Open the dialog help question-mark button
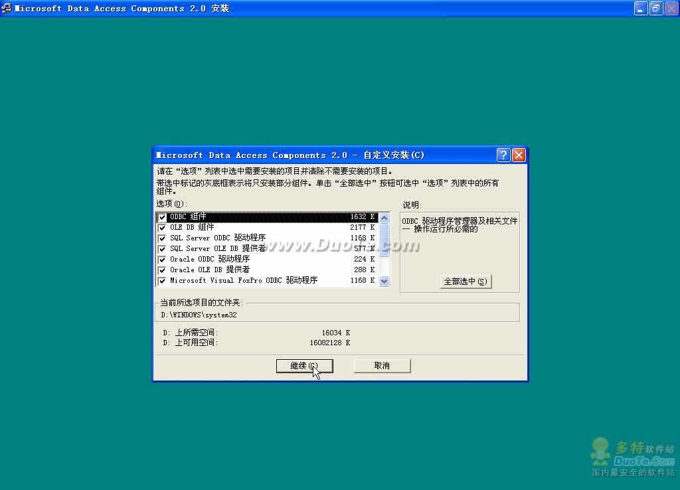This screenshot has height=490, width=680. [x=503, y=155]
